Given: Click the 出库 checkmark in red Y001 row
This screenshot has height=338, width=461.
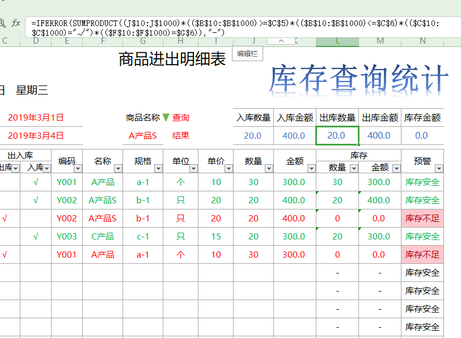Looking at the screenshot, I should [5, 255].
